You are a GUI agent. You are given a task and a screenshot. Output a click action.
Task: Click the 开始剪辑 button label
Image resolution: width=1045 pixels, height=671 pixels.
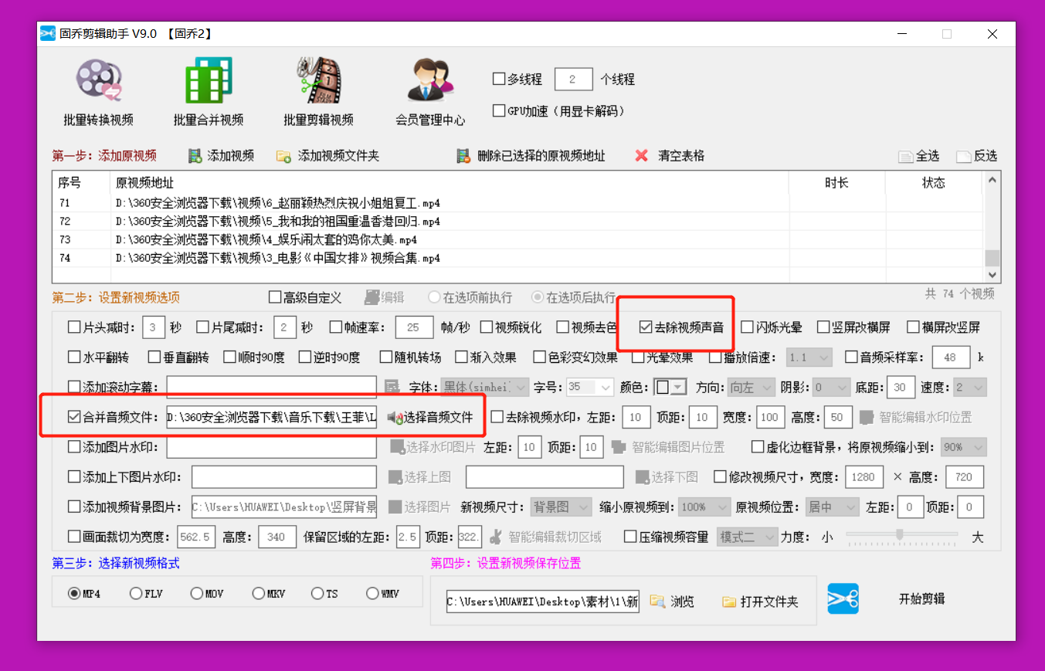[921, 598]
